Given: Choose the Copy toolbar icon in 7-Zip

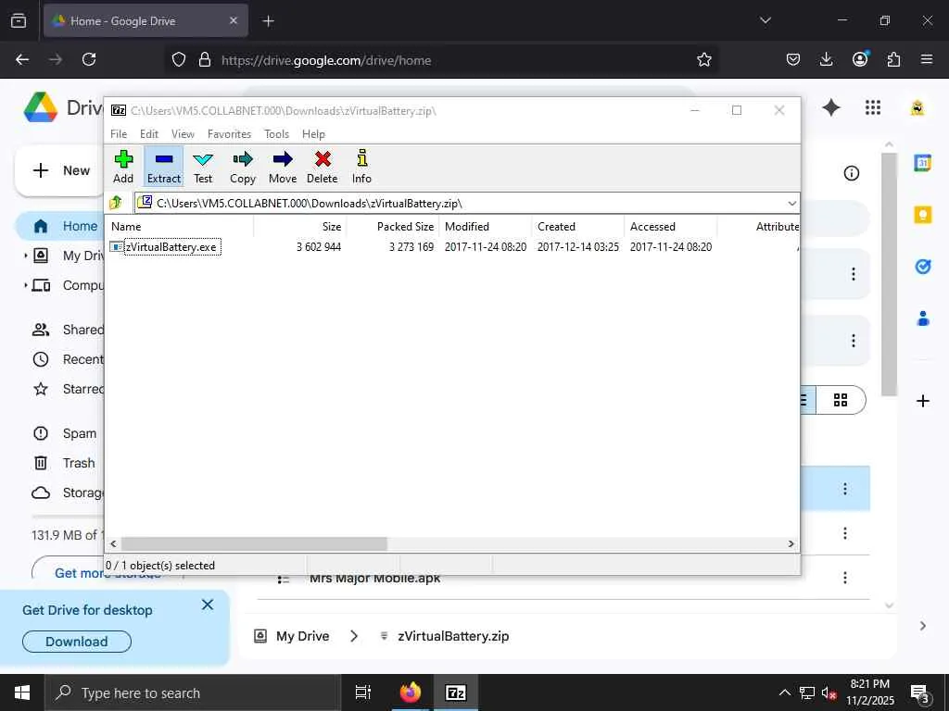Looking at the screenshot, I should point(243,167).
